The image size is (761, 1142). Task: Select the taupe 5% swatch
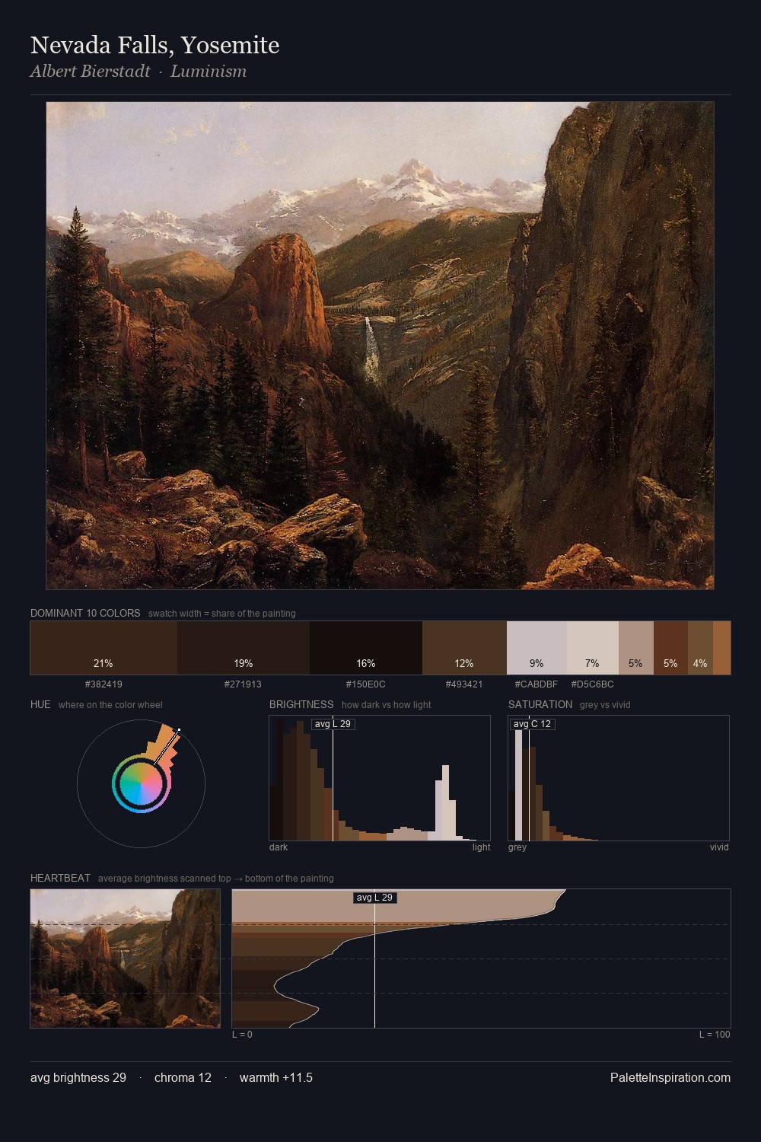coord(636,648)
